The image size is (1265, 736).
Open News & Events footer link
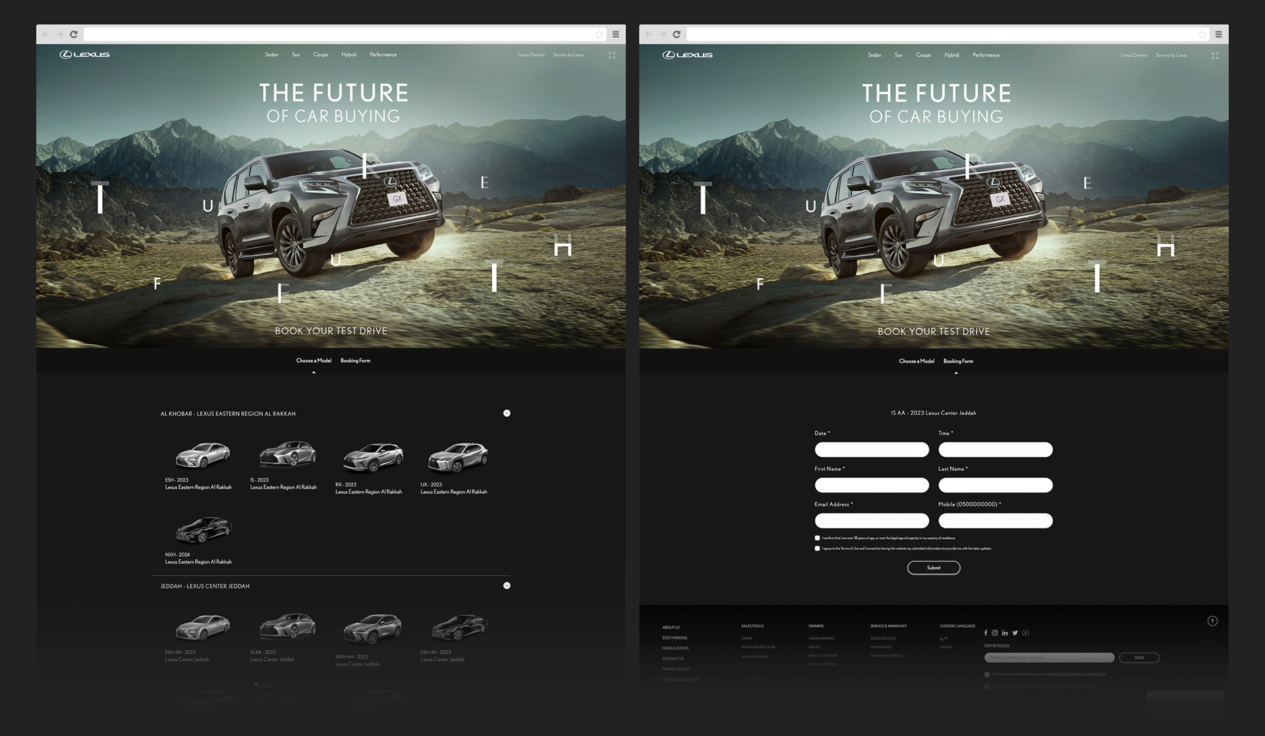pos(675,648)
